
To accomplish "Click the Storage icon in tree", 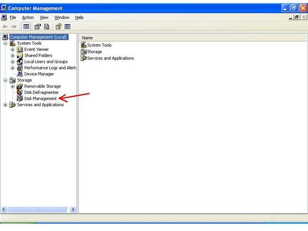I will click(12, 80).
